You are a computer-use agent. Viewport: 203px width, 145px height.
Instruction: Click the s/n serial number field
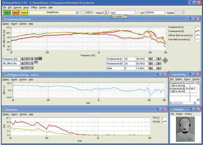155,12
